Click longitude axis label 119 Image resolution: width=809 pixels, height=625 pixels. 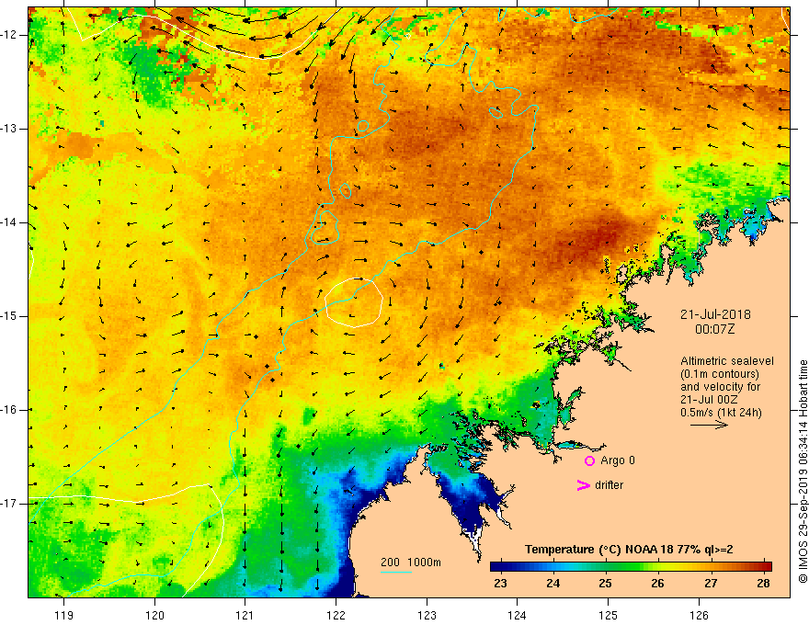tap(63, 615)
